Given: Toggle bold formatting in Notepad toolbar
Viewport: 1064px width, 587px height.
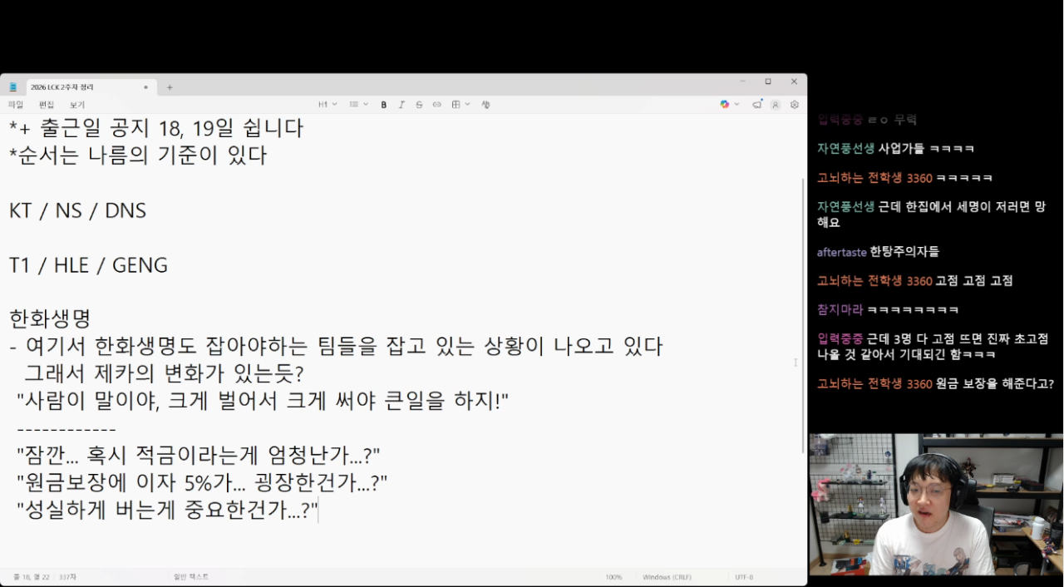Looking at the screenshot, I should (384, 105).
